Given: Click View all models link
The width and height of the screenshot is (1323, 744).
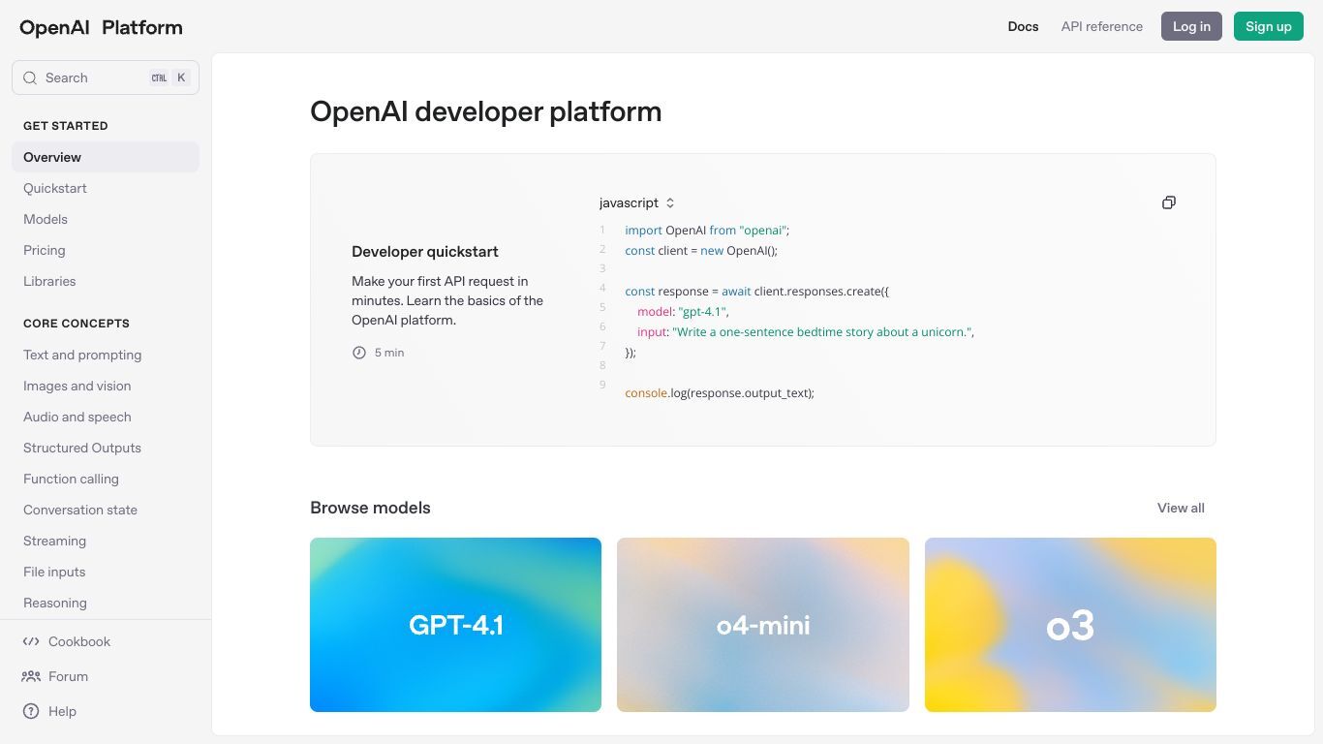Looking at the screenshot, I should click(x=1181, y=508).
